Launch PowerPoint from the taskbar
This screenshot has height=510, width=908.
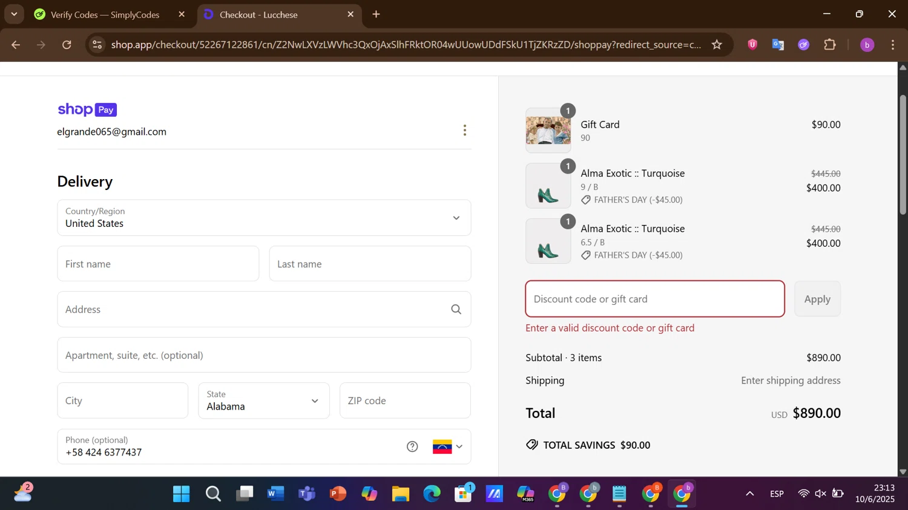coord(338,494)
